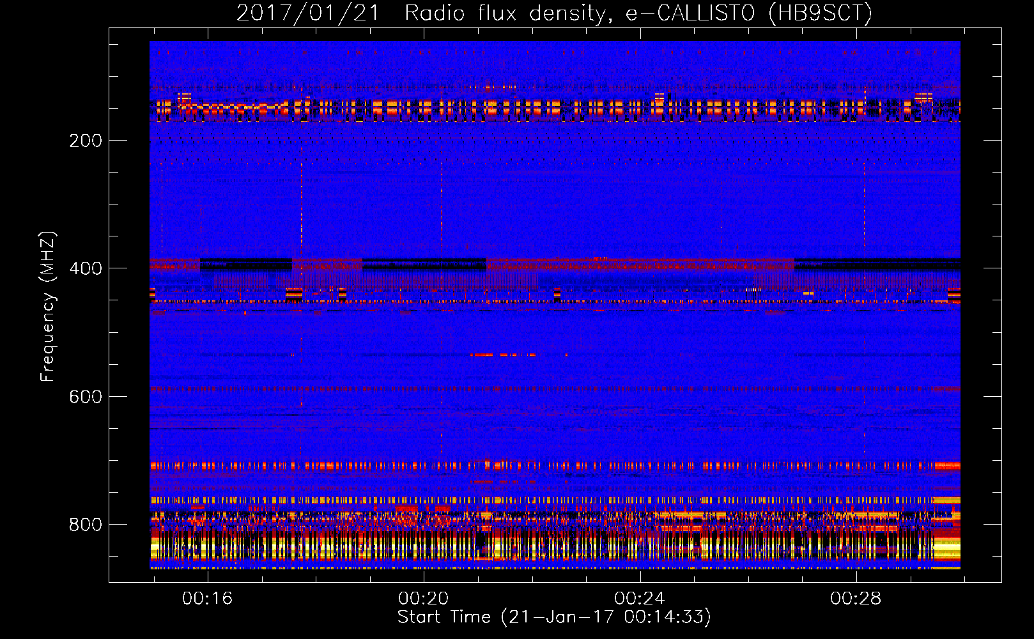This screenshot has height=639, width=1034.
Task: Click the plot title 'Radio flux density, e-CALLISTO (HB9SCT)'
Action: click(638, 13)
